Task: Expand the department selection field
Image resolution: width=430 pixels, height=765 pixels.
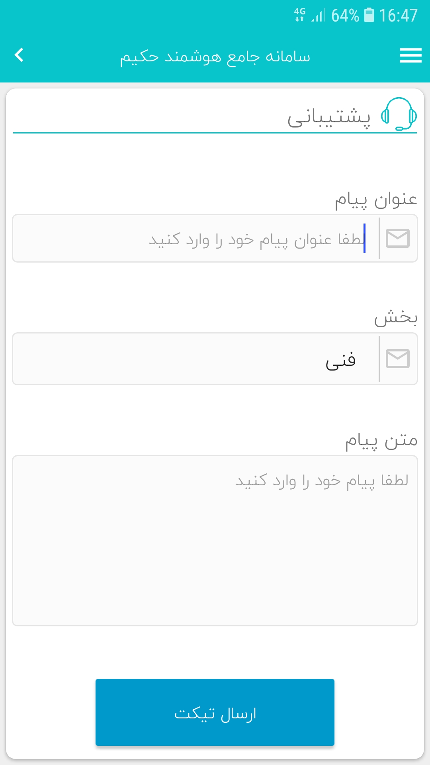Action: tap(215, 358)
